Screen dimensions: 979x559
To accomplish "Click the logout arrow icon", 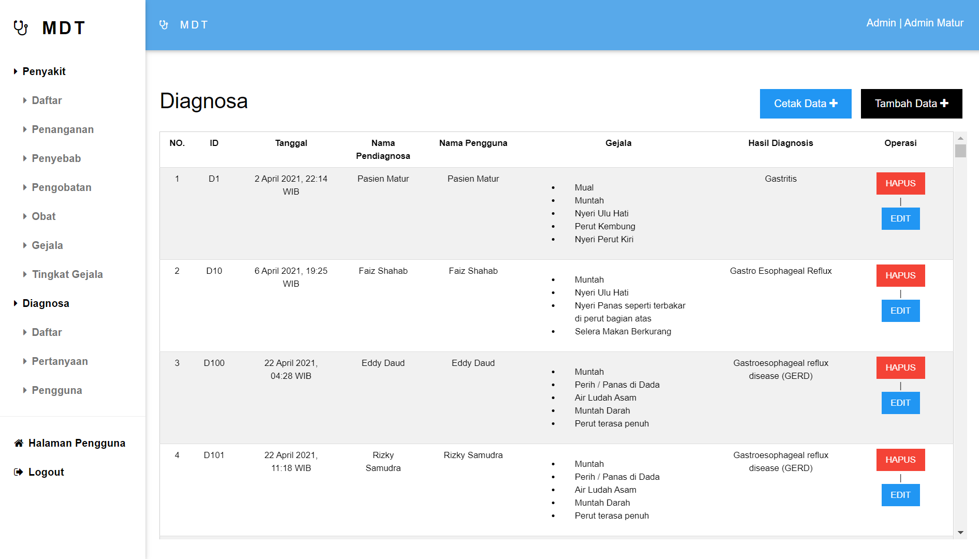I will click(19, 472).
